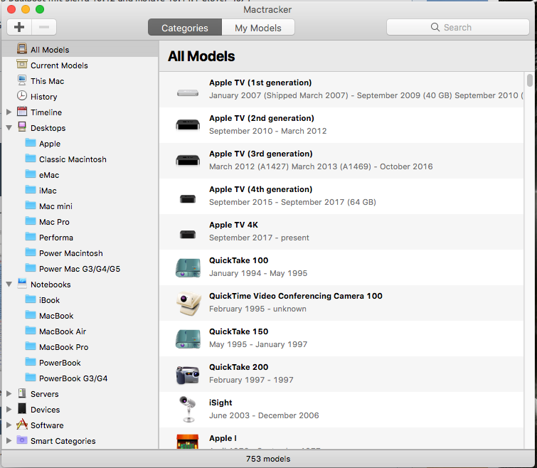Click the MacBook Pro folder icon
Screen dimensions: 537x468
coord(31,346)
